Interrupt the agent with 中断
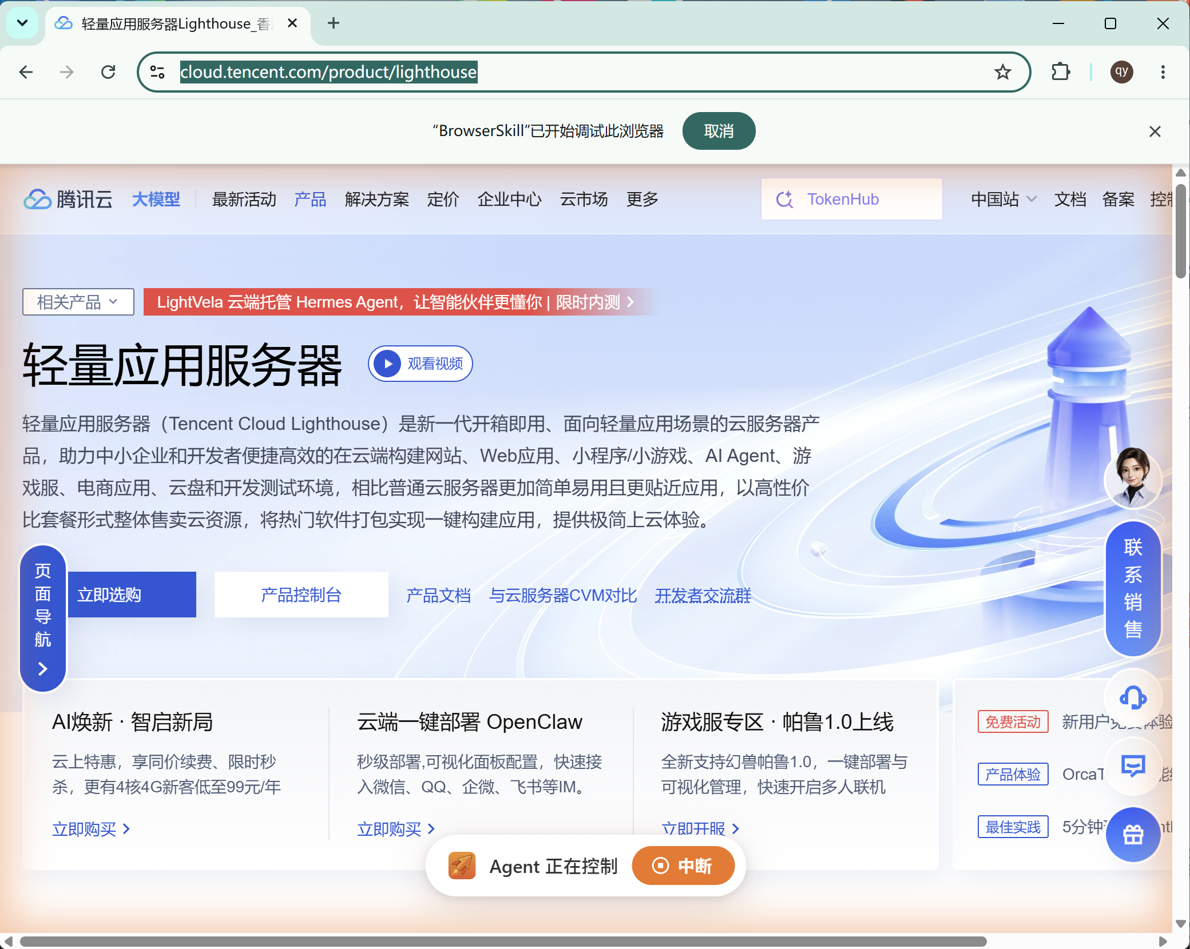 point(683,866)
